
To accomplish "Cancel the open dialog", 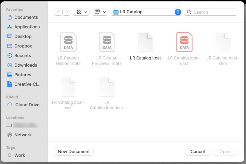I will 198,152.
